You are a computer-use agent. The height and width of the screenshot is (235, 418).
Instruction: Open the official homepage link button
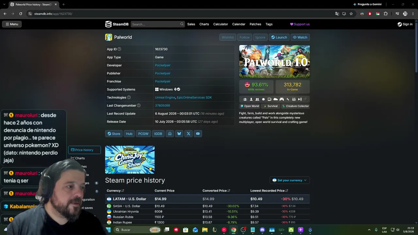(169, 133)
